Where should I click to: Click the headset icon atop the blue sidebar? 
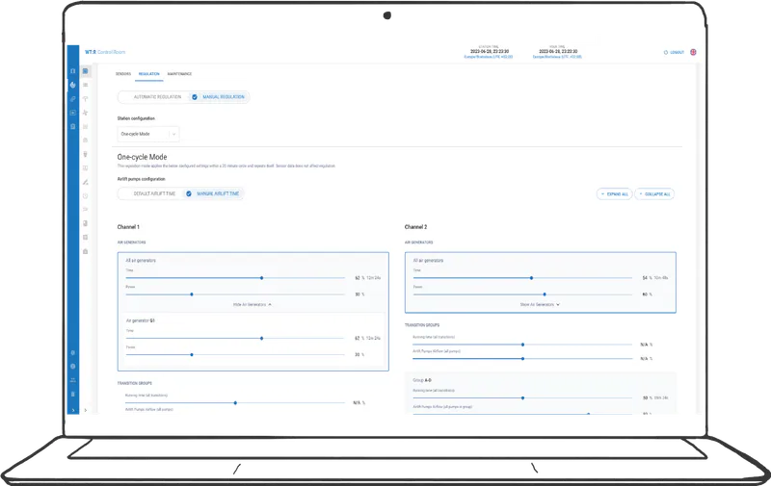[73, 71]
